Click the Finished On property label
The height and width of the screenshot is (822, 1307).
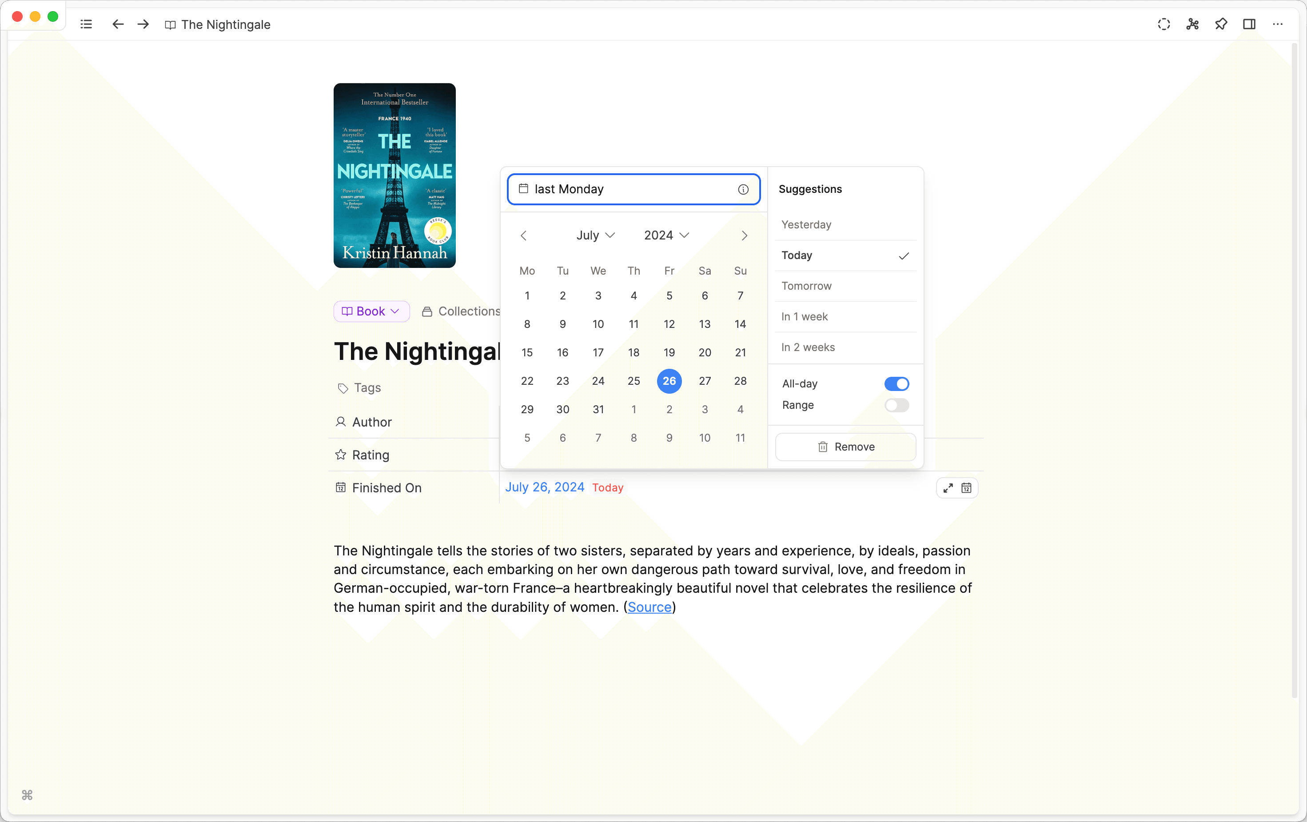[x=387, y=488]
